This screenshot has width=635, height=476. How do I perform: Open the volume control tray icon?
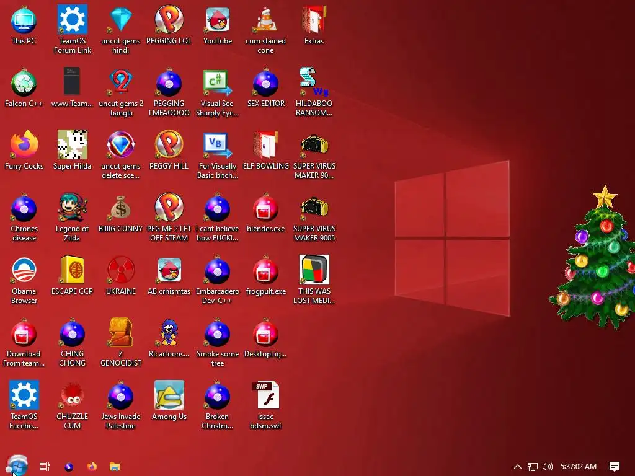pos(547,467)
